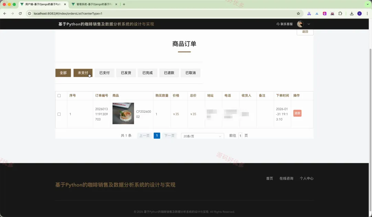This screenshot has height=217, width=372.
Task: Expand the user menu chevron beside avatar
Action: (x=309, y=24)
